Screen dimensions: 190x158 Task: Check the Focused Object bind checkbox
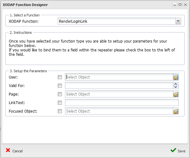[60, 111]
